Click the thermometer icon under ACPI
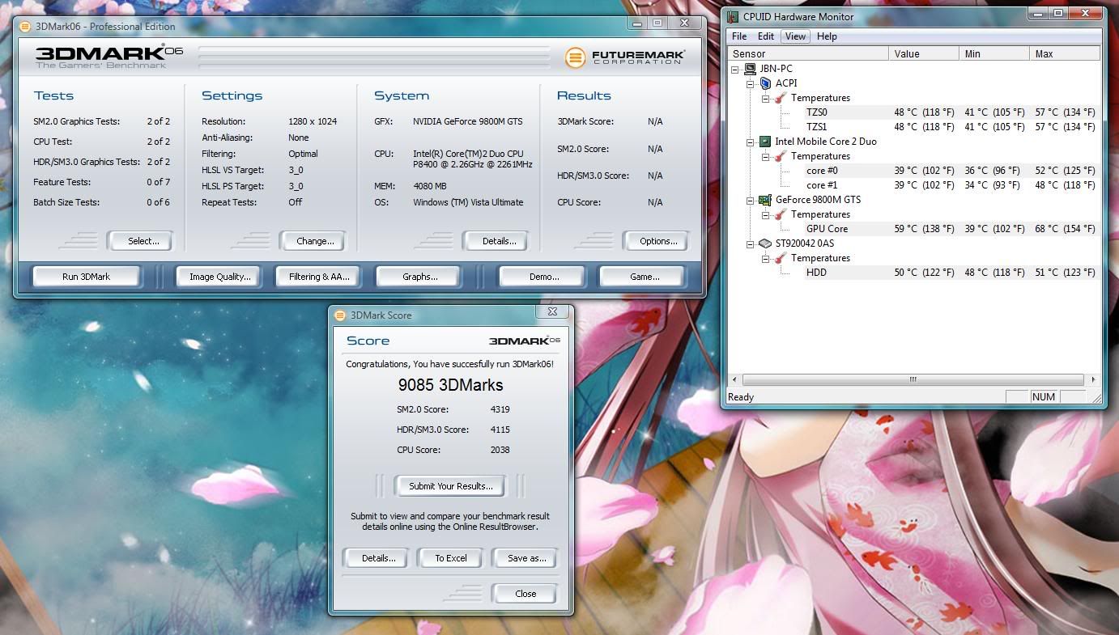1119x635 pixels. pyautogui.click(x=781, y=98)
